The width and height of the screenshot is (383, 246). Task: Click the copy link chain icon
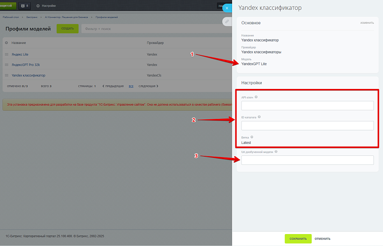click(x=227, y=21)
